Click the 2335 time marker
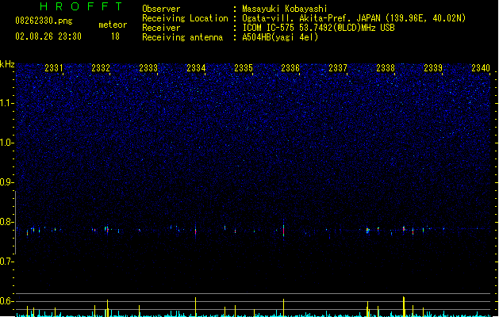The height and width of the screenshot is (317, 499). (x=243, y=68)
